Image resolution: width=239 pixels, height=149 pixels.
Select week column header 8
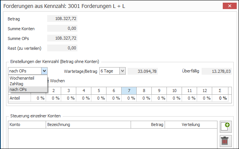point(144,91)
